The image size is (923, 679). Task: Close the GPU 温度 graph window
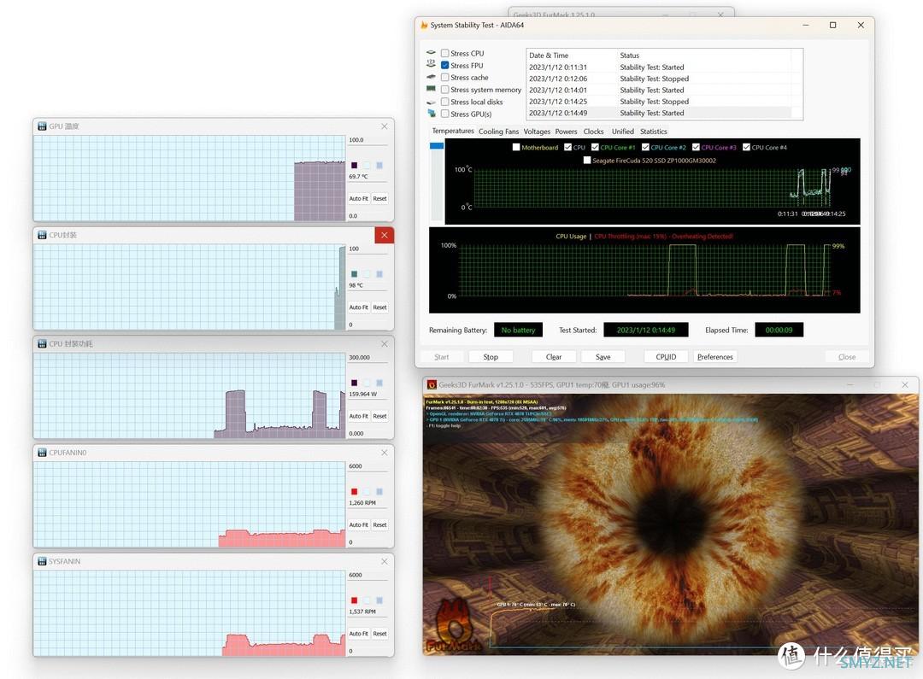(x=385, y=126)
